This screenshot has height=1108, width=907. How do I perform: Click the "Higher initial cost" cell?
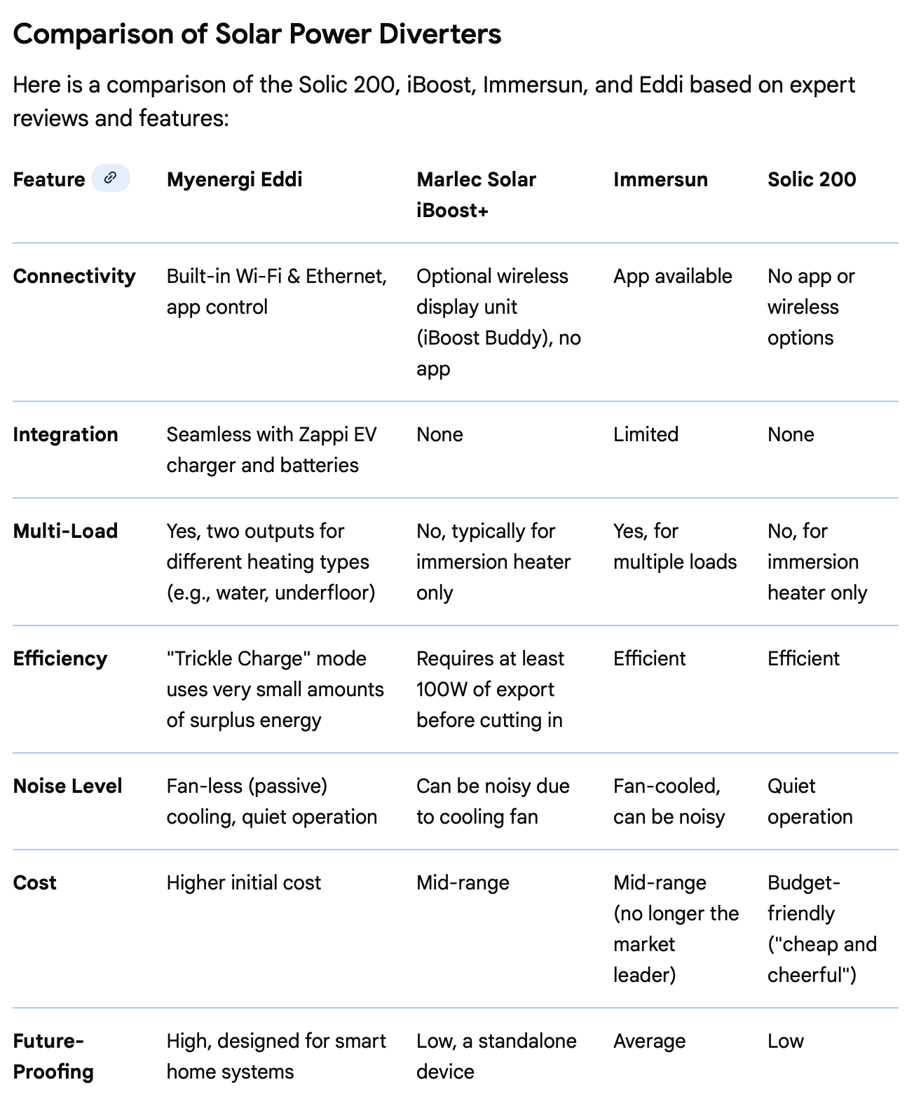243,882
